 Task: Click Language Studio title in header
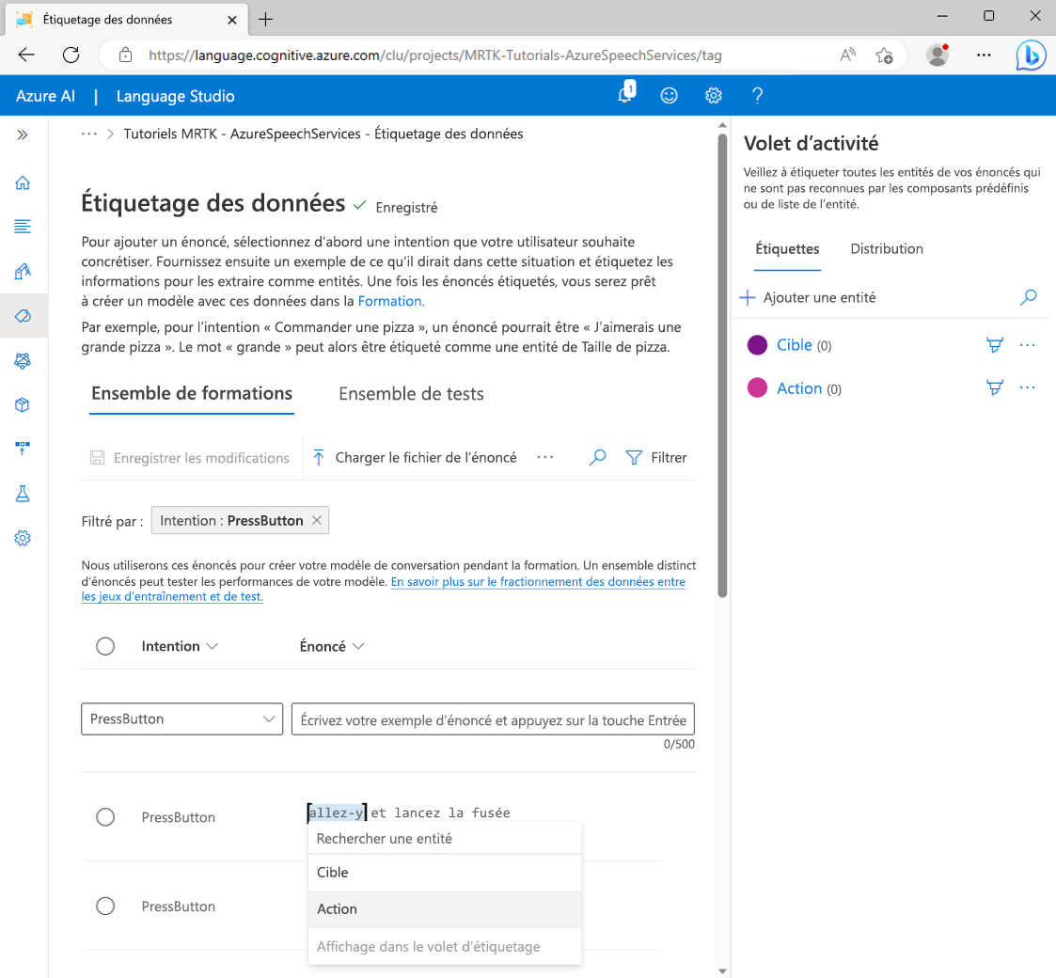tap(175, 96)
